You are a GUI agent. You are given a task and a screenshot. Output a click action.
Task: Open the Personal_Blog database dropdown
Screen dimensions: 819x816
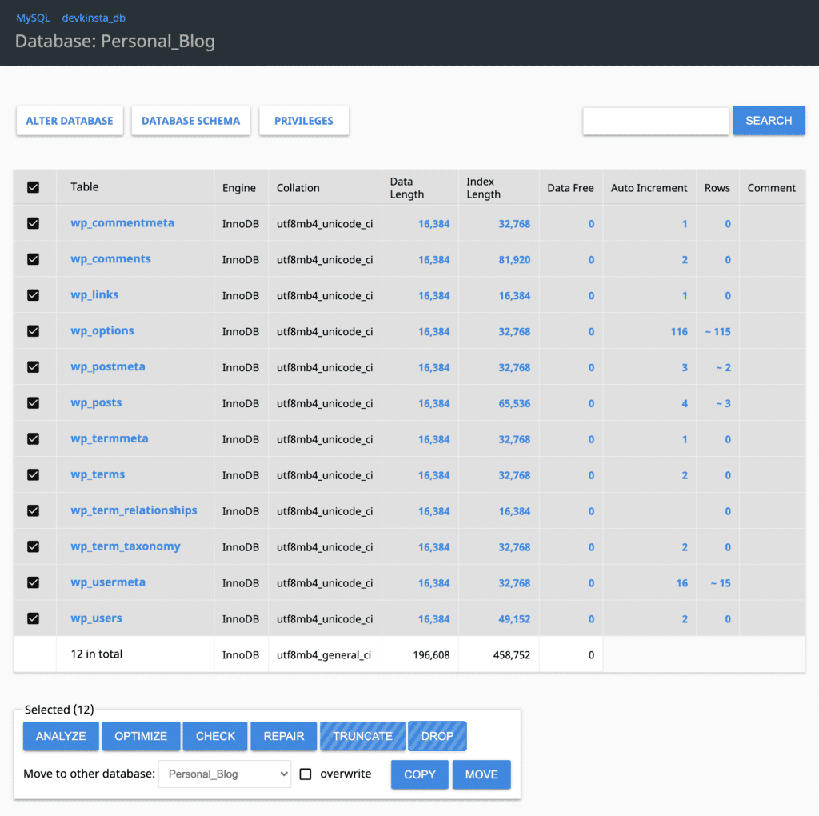pyautogui.click(x=224, y=774)
